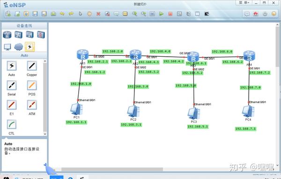
Task: Select the PC3 computer on the canvas
Action: [x=194, y=113]
